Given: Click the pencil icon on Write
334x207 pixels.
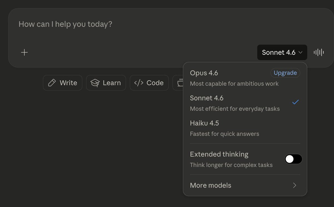Looking at the screenshot, I should 52,83.
